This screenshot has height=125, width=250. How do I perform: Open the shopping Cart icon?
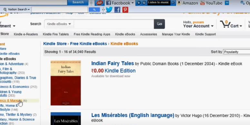pyautogui.click(x=225, y=24)
